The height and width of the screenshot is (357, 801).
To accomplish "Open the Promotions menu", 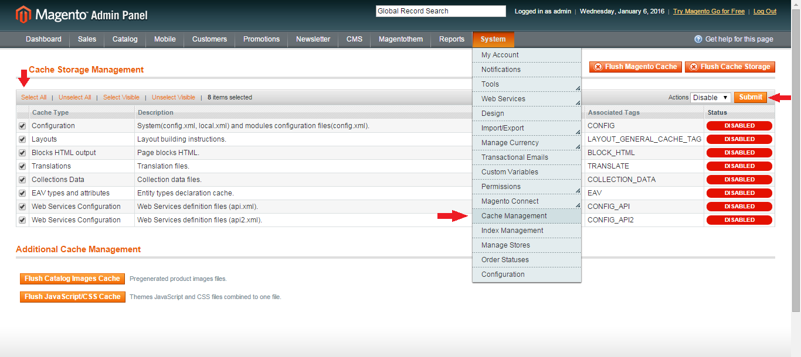I will 262,39.
